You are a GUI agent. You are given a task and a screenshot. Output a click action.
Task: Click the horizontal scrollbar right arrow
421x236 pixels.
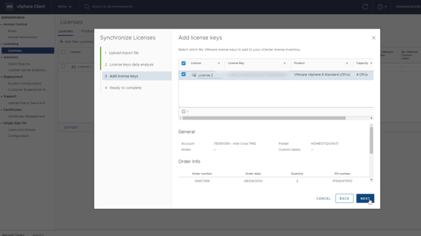[x=371, y=118]
